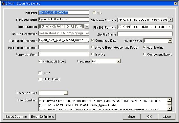The height and width of the screenshot is (123, 179).
Task: Enable the Component Export checkbox
Action: pos(144,54)
